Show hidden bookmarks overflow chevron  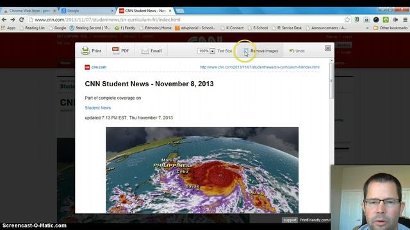pos(368,28)
